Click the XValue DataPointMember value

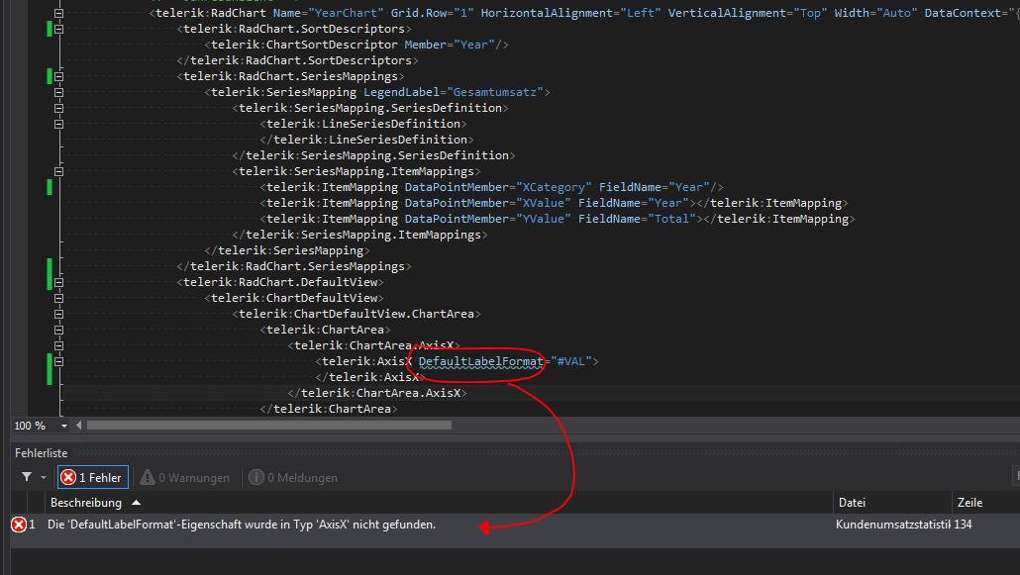tap(544, 203)
